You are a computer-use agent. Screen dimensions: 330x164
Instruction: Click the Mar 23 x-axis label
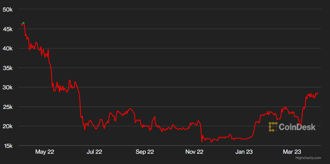tap(292, 152)
